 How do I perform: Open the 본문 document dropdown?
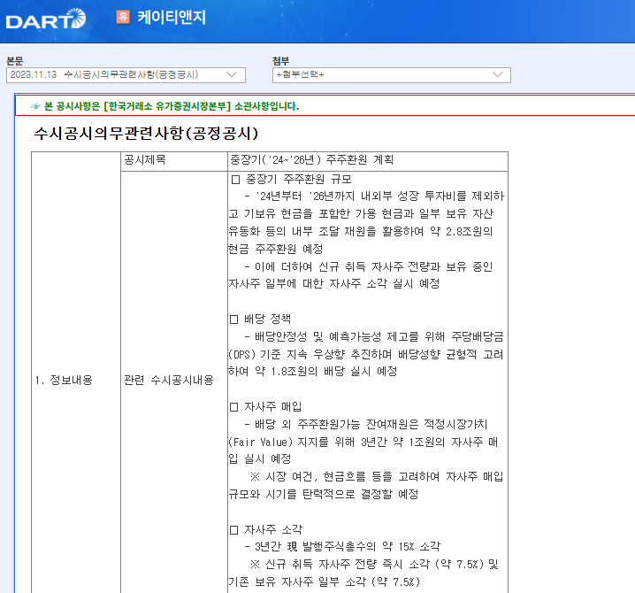(126, 75)
